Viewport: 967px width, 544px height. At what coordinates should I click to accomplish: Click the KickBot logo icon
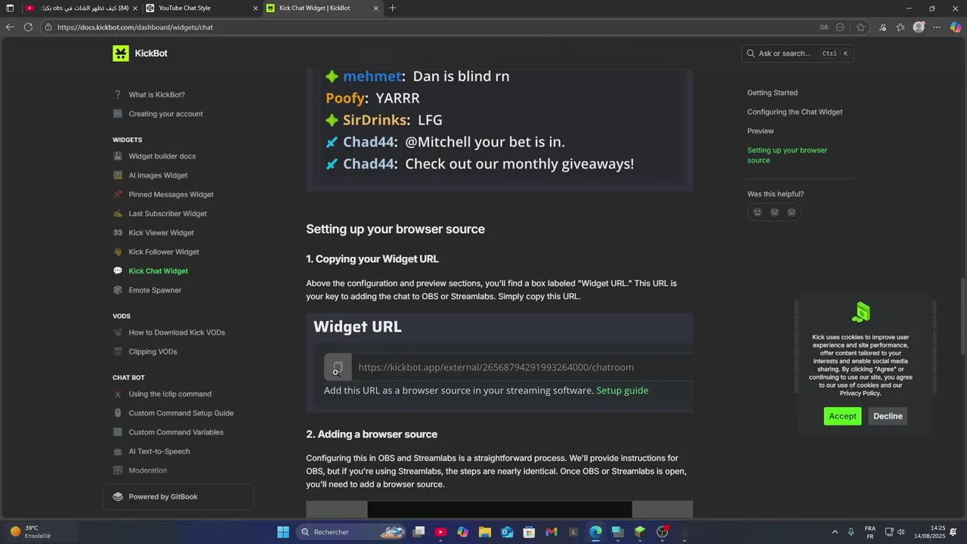click(121, 53)
